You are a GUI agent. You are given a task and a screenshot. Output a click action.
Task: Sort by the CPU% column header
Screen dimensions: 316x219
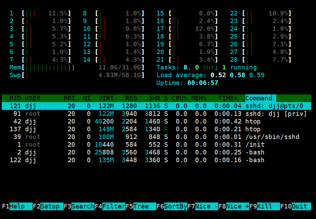click(x=180, y=98)
